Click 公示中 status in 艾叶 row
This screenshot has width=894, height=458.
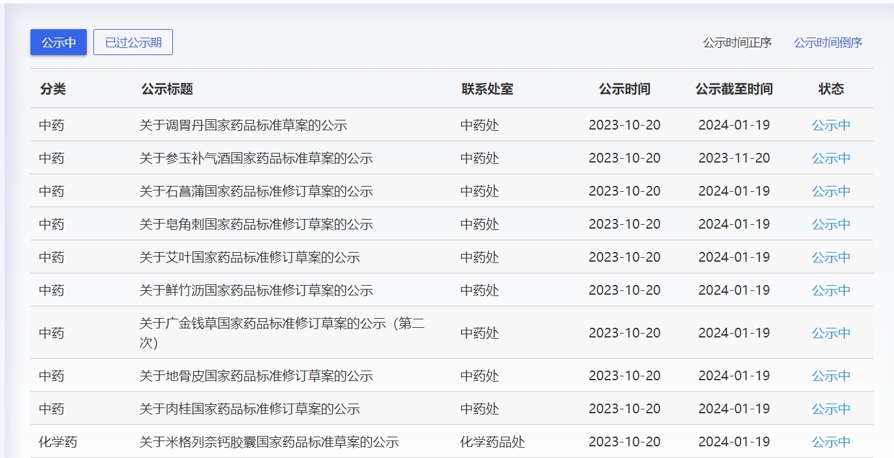tap(831, 257)
